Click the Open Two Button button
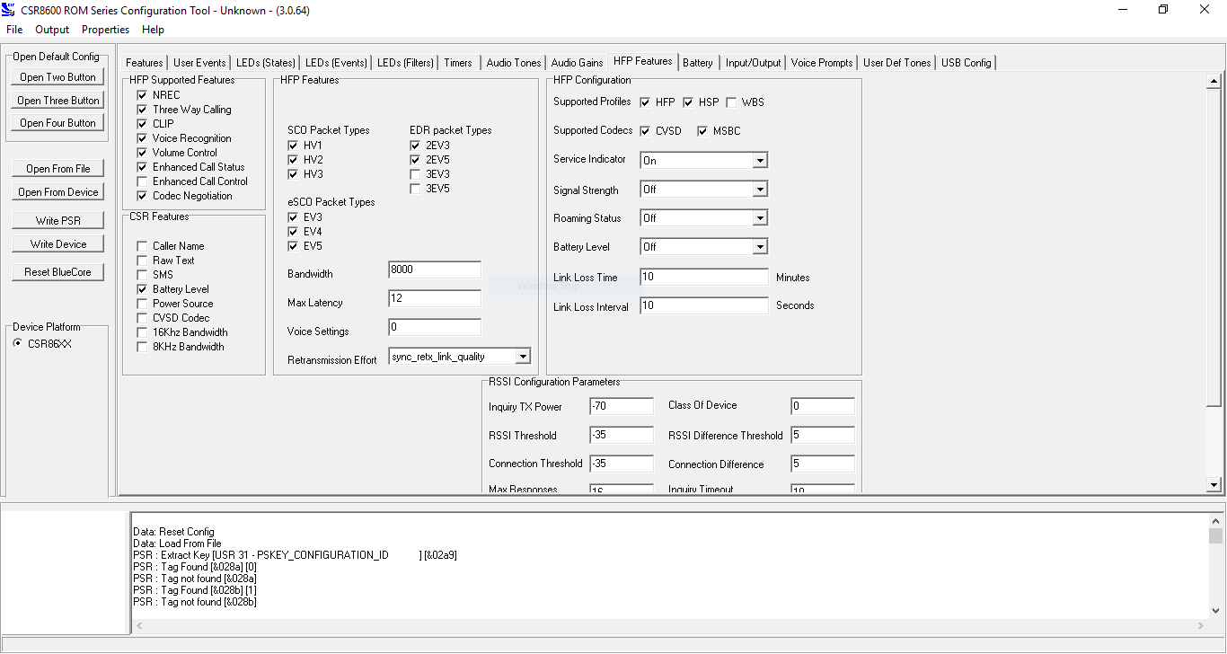The height and width of the screenshot is (654, 1227). pos(57,77)
